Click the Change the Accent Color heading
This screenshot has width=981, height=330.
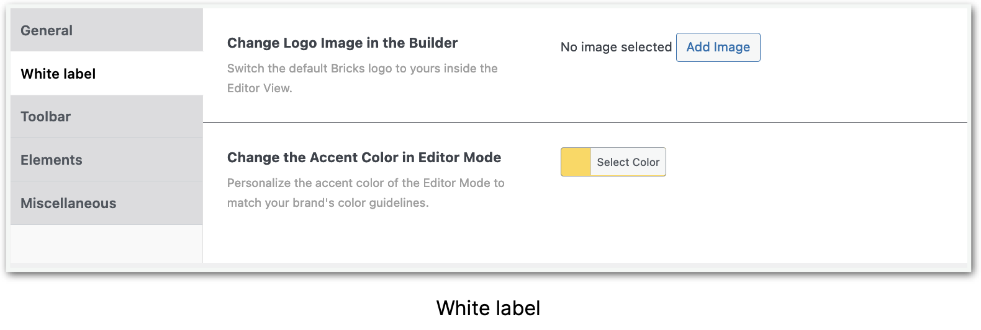pos(364,157)
